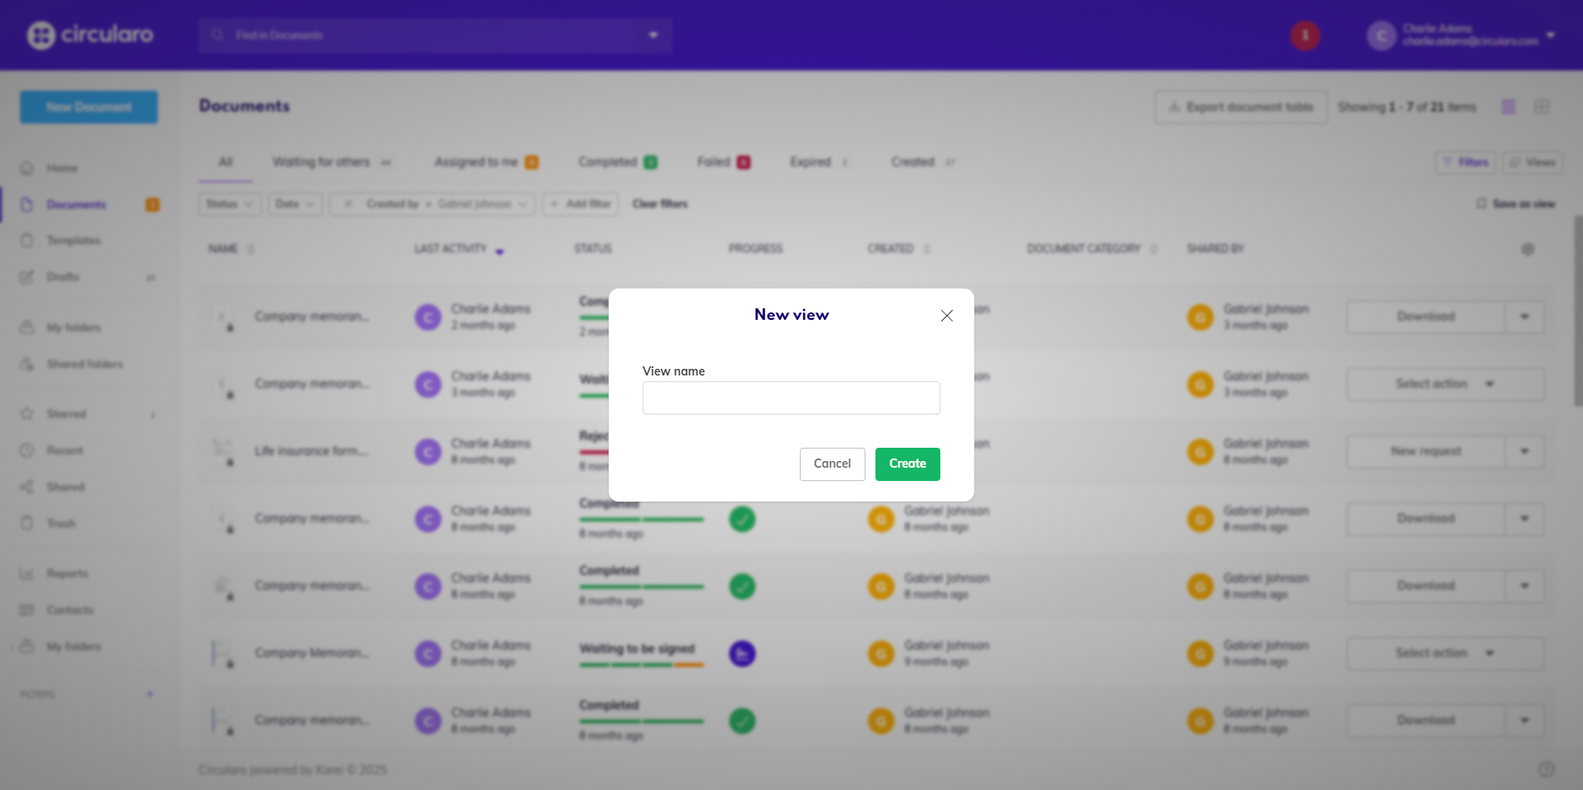Open Trash in the sidebar
The image size is (1583, 790).
[61, 523]
